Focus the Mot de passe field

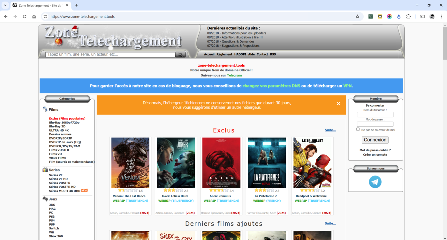(375, 124)
